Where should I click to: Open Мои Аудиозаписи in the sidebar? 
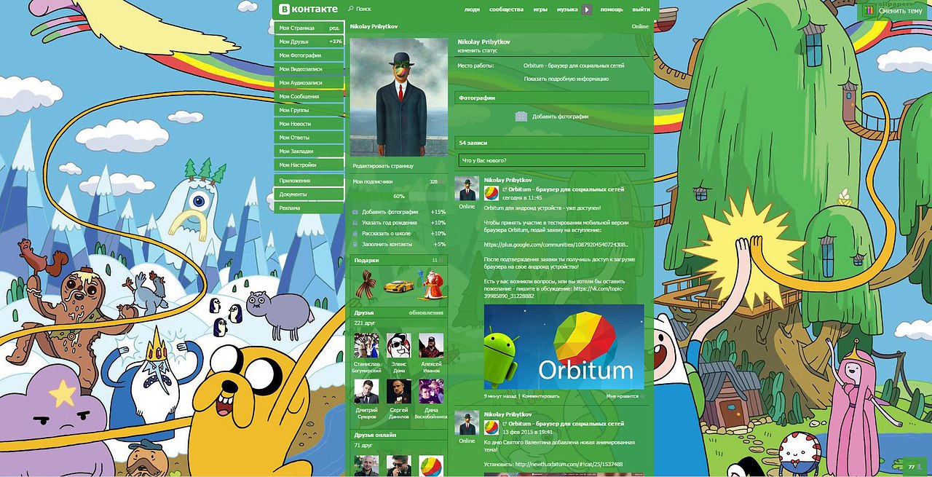[309, 83]
